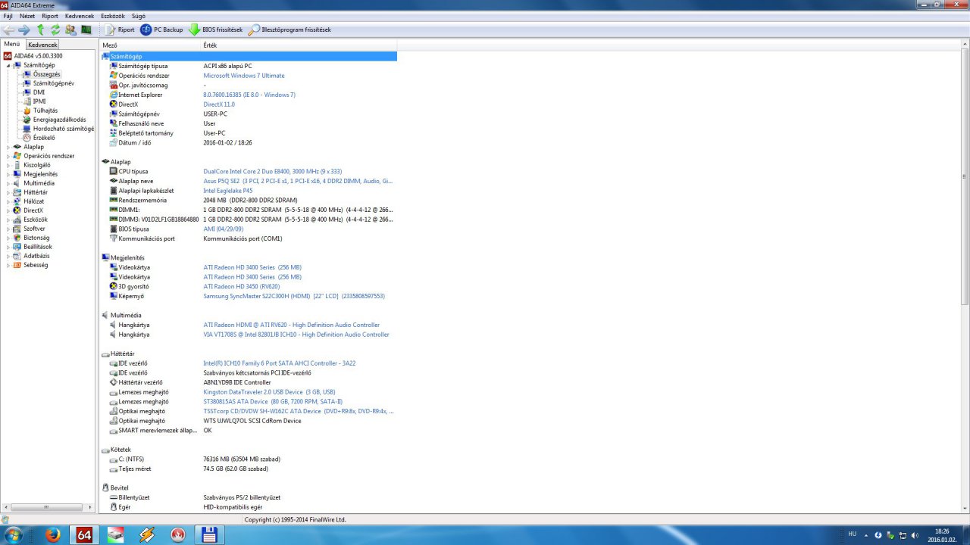Select Túlhajtás flame icon item
Image resolution: width=970 pixels, height=545 pixels.
coord(27,111)
